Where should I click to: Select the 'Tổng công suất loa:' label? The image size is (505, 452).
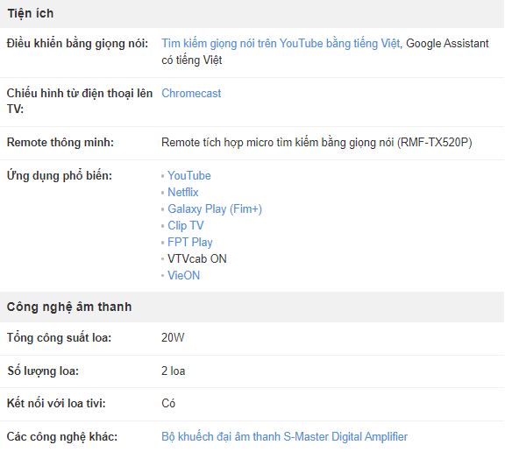60,338
